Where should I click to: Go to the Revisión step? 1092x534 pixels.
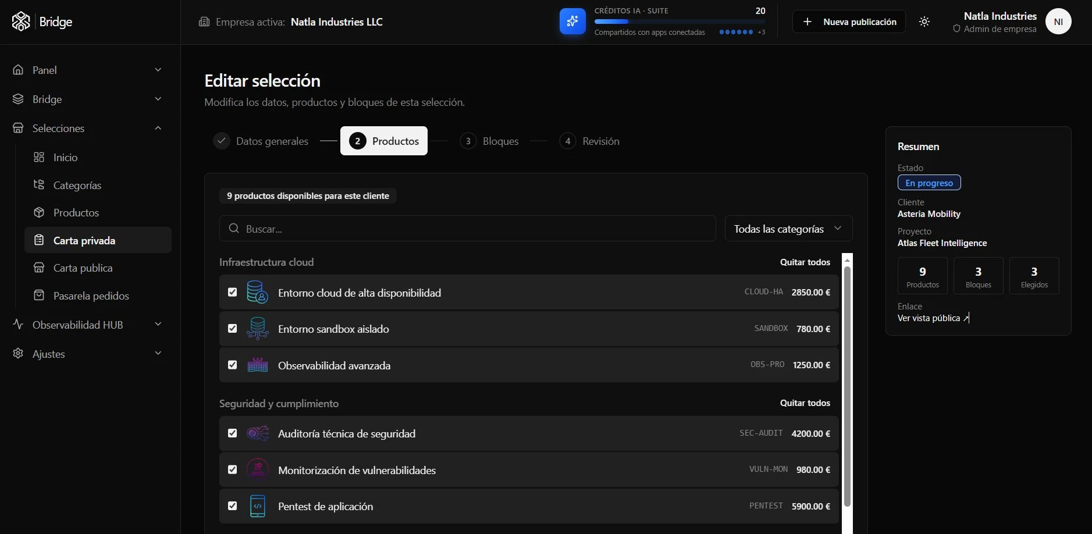[x=589, y=141]
